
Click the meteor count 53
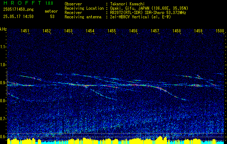[52, 17]
